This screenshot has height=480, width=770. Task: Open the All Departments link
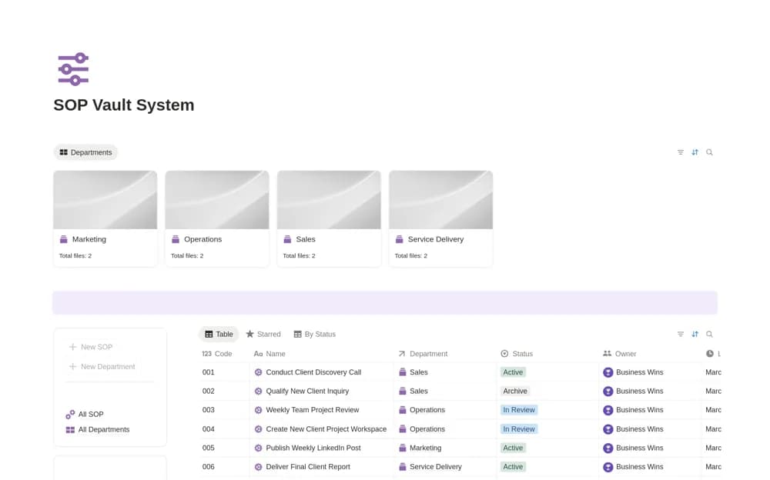(x=98, y=430)
